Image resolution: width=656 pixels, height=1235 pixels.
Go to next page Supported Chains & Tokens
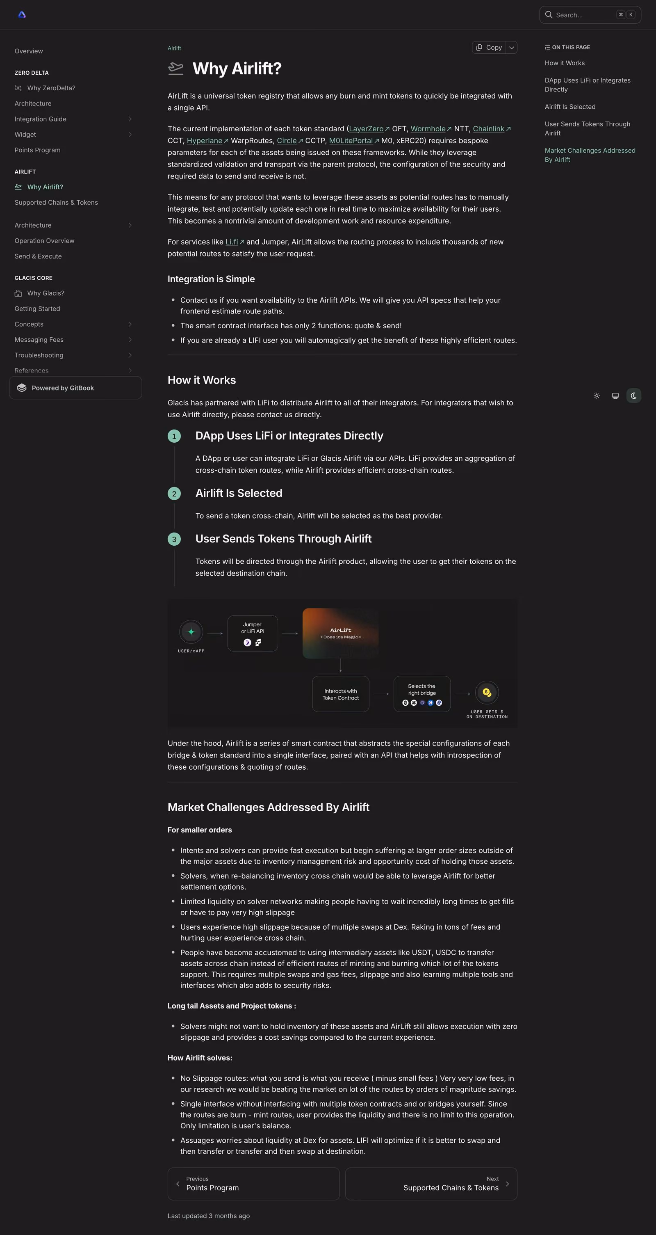pyautogui.click(x=431, y=1184)
